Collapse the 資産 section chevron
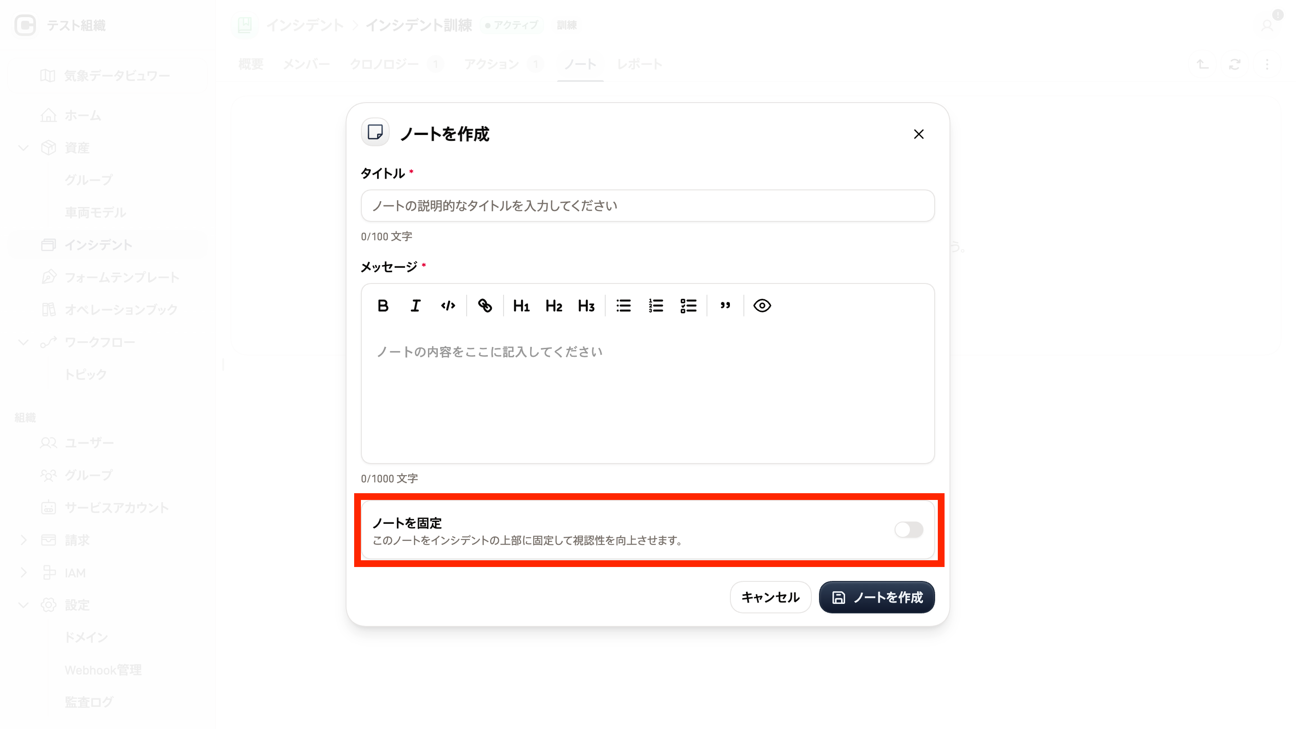Viewport: 1296px width, 729px height. point(23,148)
